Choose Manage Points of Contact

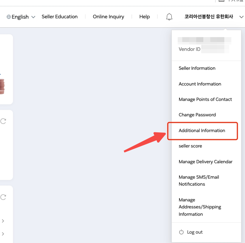(205, 99)
